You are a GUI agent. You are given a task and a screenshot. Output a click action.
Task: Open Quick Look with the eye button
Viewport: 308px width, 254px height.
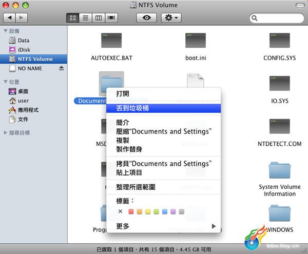coord(146,18)
